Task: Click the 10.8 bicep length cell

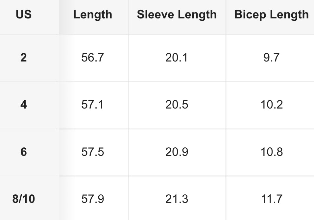Action: (271, 152)
